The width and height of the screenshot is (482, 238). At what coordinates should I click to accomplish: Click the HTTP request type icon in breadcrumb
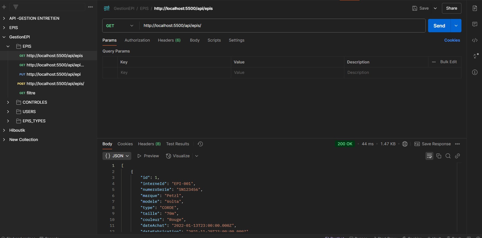[x=107, y=8]
